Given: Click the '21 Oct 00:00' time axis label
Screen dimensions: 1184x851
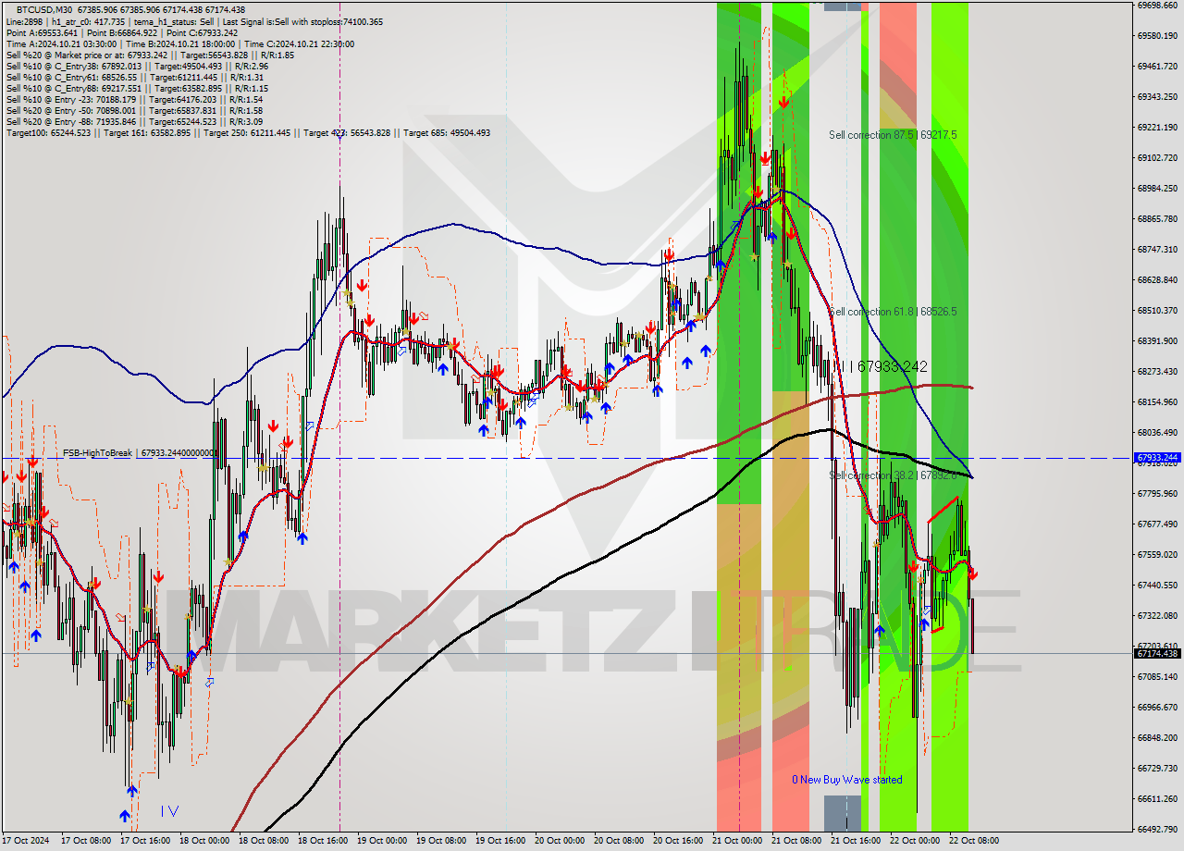Looking at the screenshot, I should click(736, 841).
